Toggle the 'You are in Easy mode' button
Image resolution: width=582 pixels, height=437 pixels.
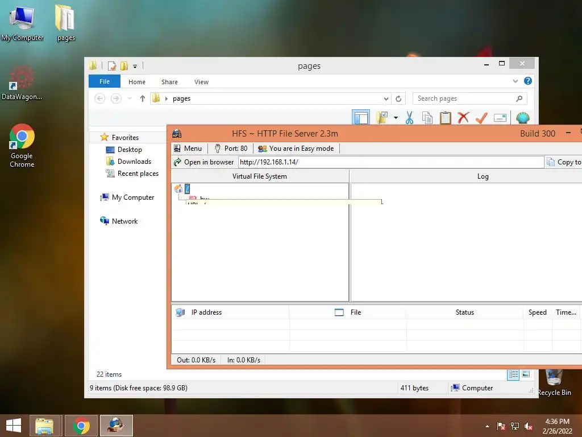coord(296,149)
